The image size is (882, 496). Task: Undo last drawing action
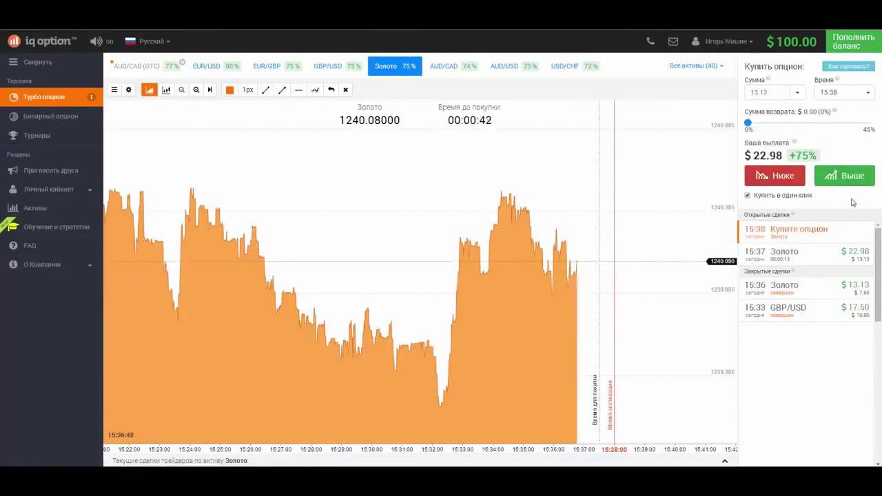tap(331, 90)
